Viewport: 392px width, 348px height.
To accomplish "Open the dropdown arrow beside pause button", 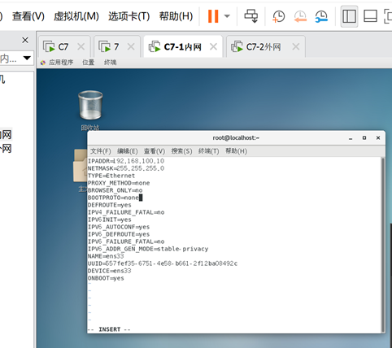I will 227,16.
